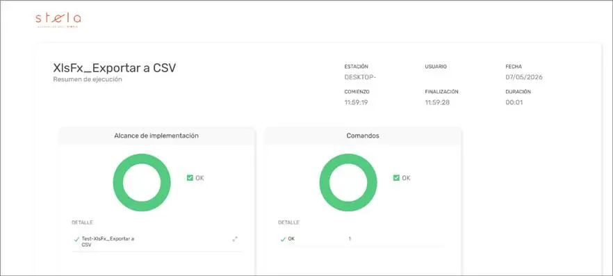Click the DURACIÓN label
The width and height of the screenshot is (613, 276).
click(x=518, y=92)
